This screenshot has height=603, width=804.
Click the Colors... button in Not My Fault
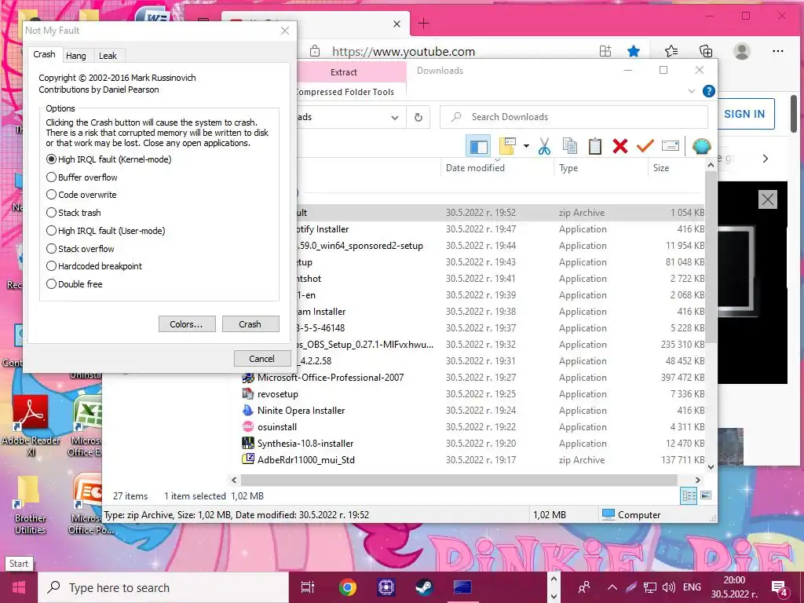pyautogui.click(x=187, y=324)
